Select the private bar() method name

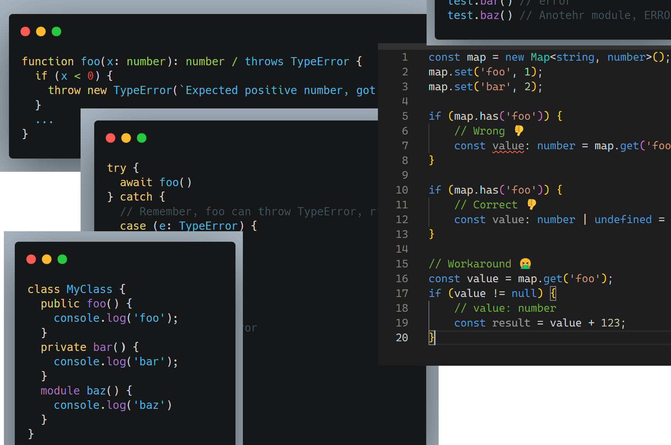tap(102, 347)
